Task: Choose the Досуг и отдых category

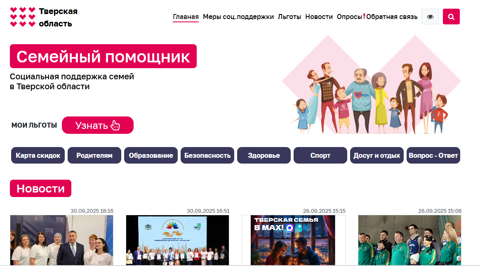Action: [x=377, y=155]
